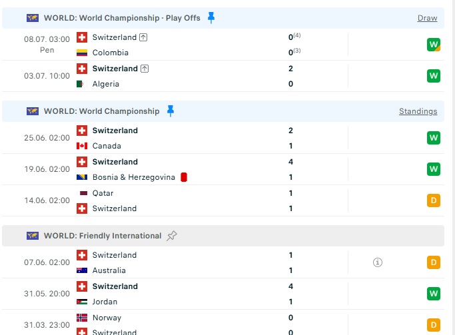Open World Championship Standings link

[x=418, y=111]
